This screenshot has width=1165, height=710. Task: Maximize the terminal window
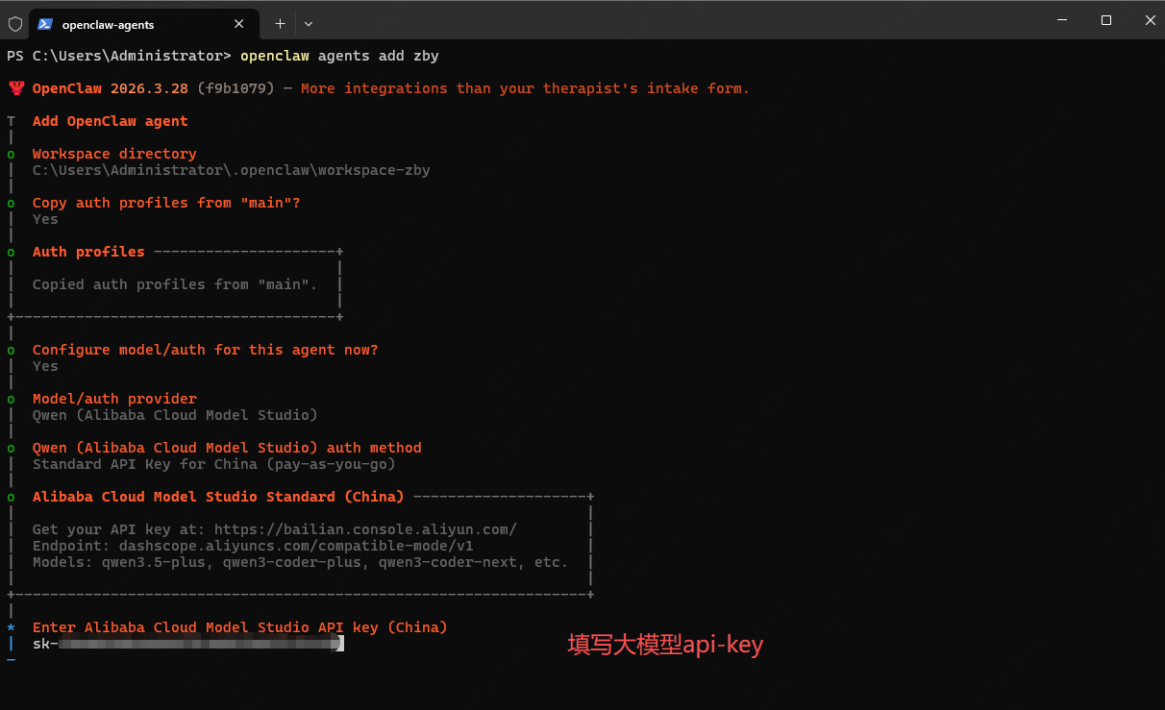point(1106,20)
